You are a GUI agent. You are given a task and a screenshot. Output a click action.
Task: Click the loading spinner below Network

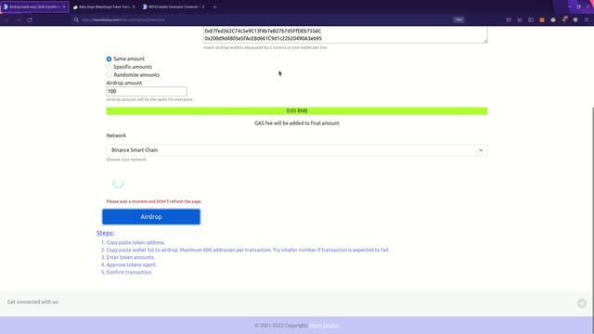[118, 184]
